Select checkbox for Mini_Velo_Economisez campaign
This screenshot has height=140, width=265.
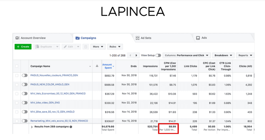[x=17, y=94]
